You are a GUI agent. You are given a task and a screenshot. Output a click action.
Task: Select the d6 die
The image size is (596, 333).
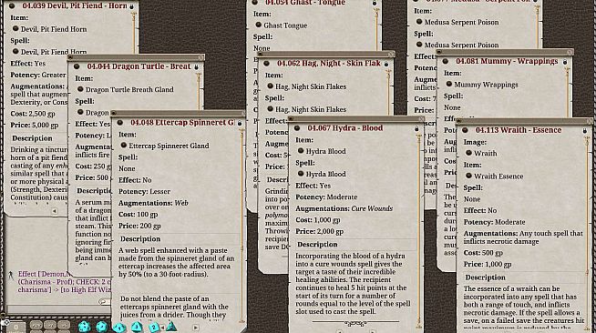(154, 328)
